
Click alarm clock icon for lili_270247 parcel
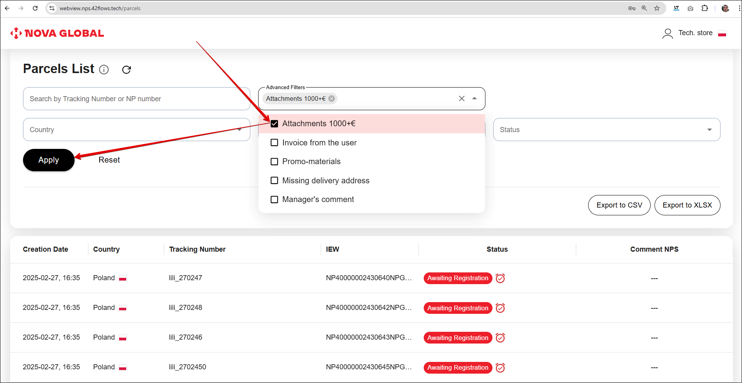500,278
